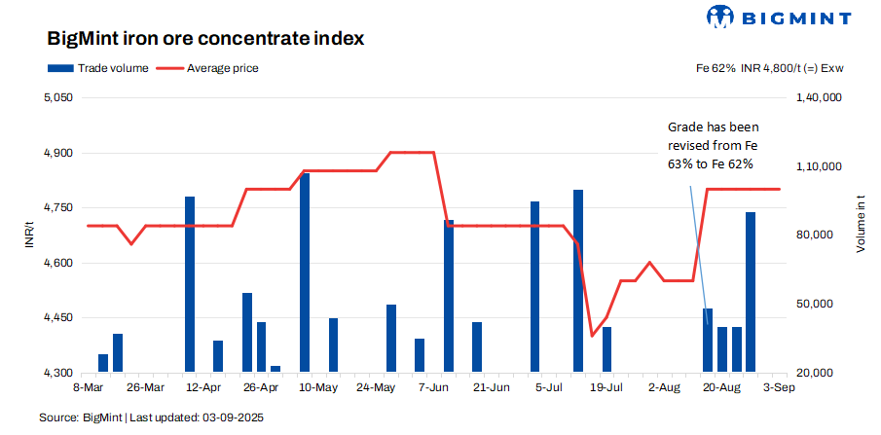Click the red Average price legend line
This screenshot has width=881, height=435.
[169, 68]
